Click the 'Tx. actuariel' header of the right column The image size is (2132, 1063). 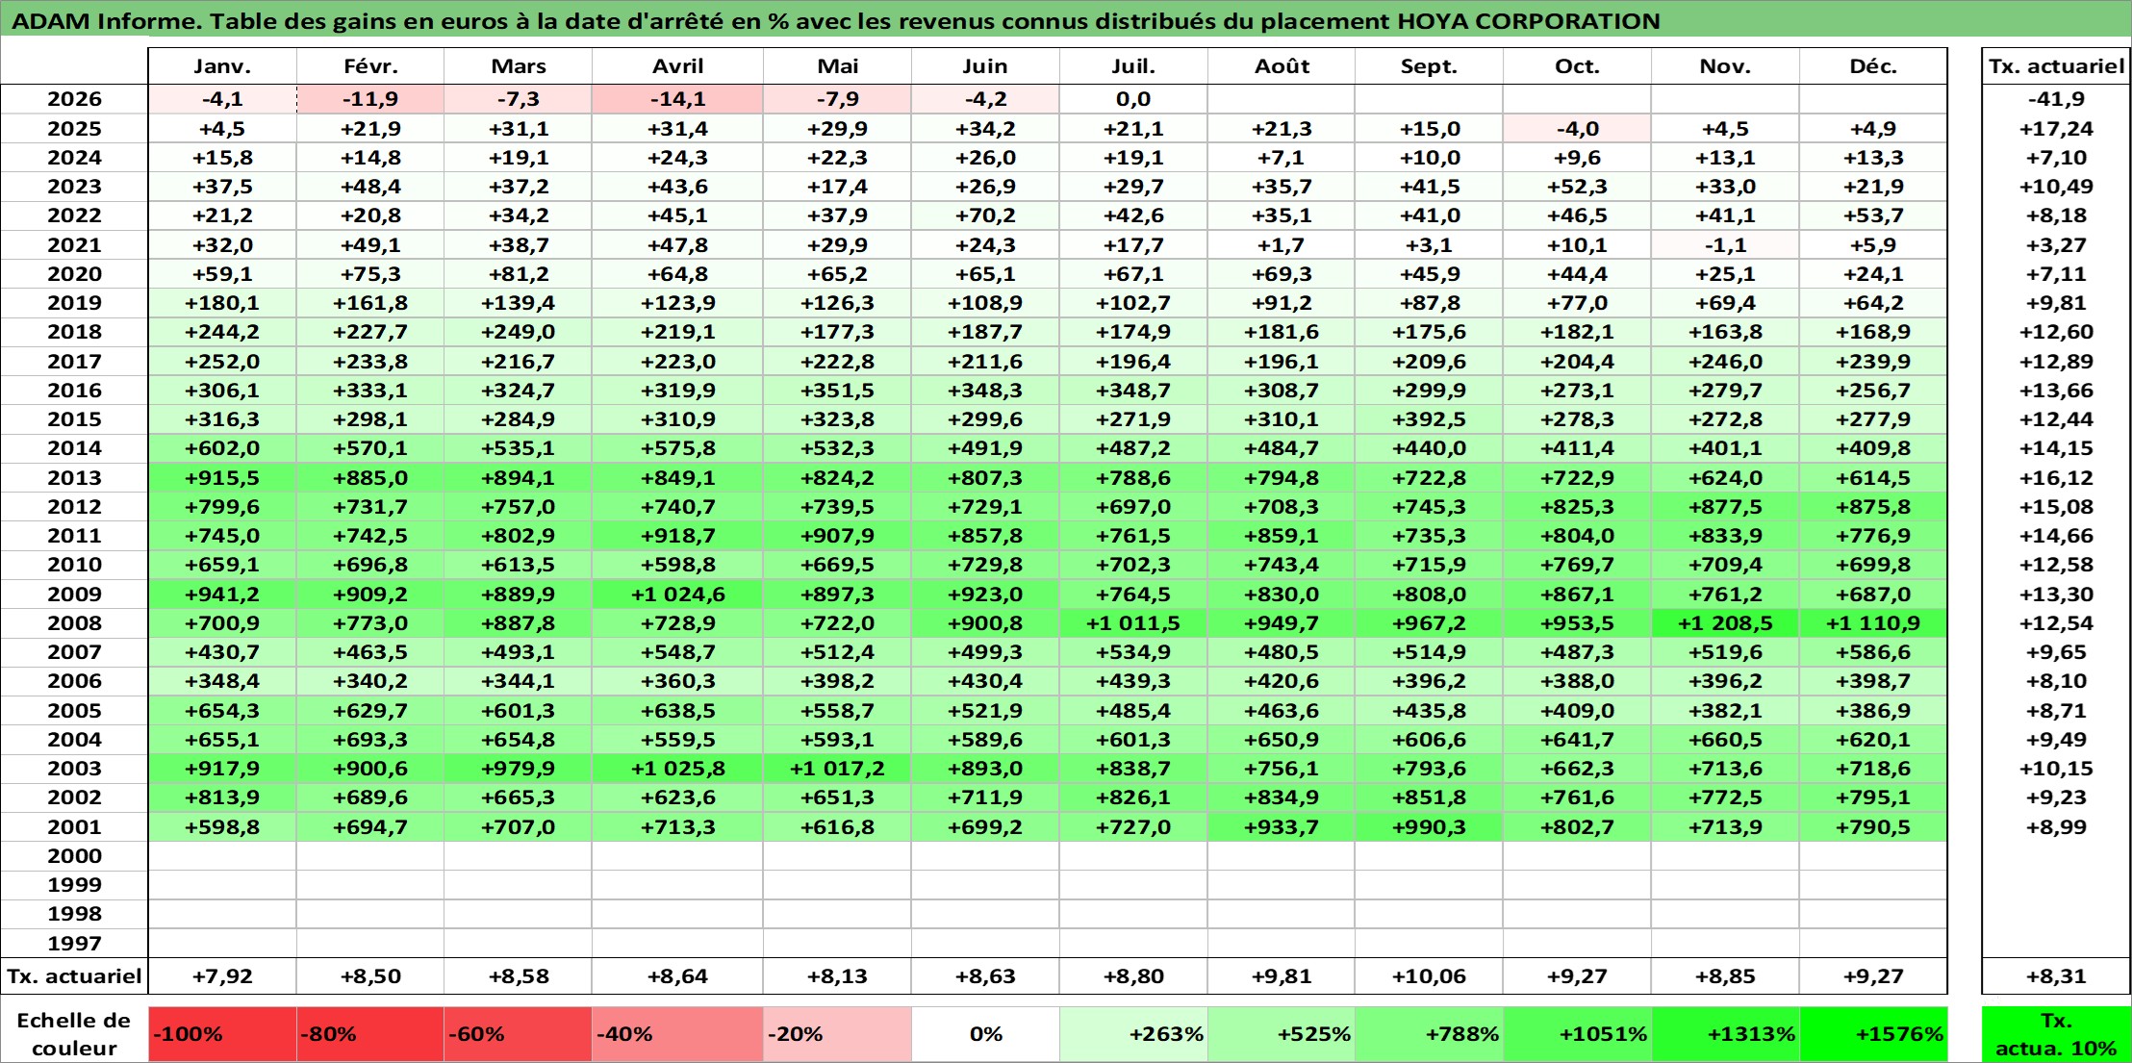(2056, 66)
